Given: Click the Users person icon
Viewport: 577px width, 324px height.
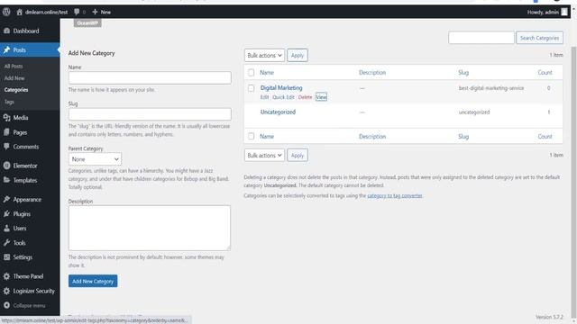Looking at the screenshot, I should 6,228.
